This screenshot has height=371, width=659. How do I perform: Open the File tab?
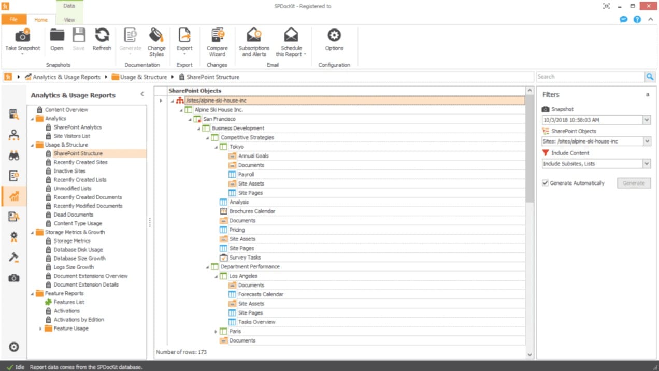coord(13,19)
